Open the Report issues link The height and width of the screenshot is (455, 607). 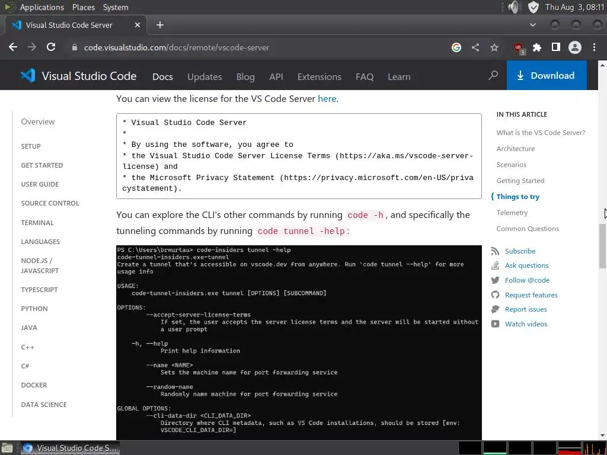[526, 309]
